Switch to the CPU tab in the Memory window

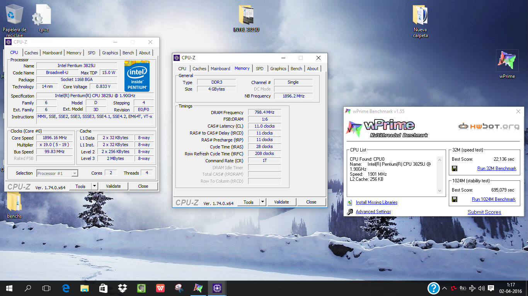(182, 69)
